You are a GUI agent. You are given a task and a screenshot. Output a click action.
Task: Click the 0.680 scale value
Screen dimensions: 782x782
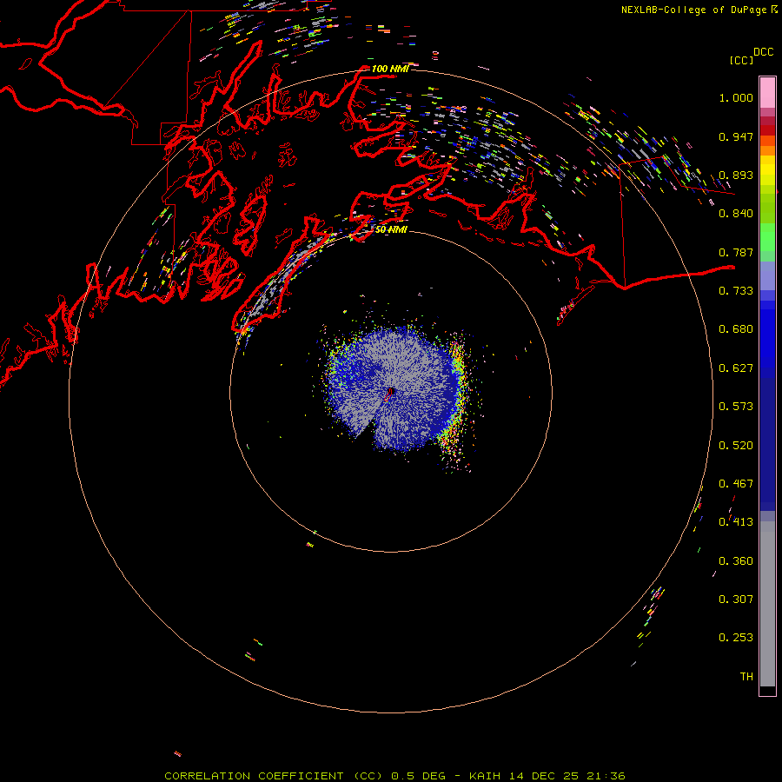coord(736,329)
